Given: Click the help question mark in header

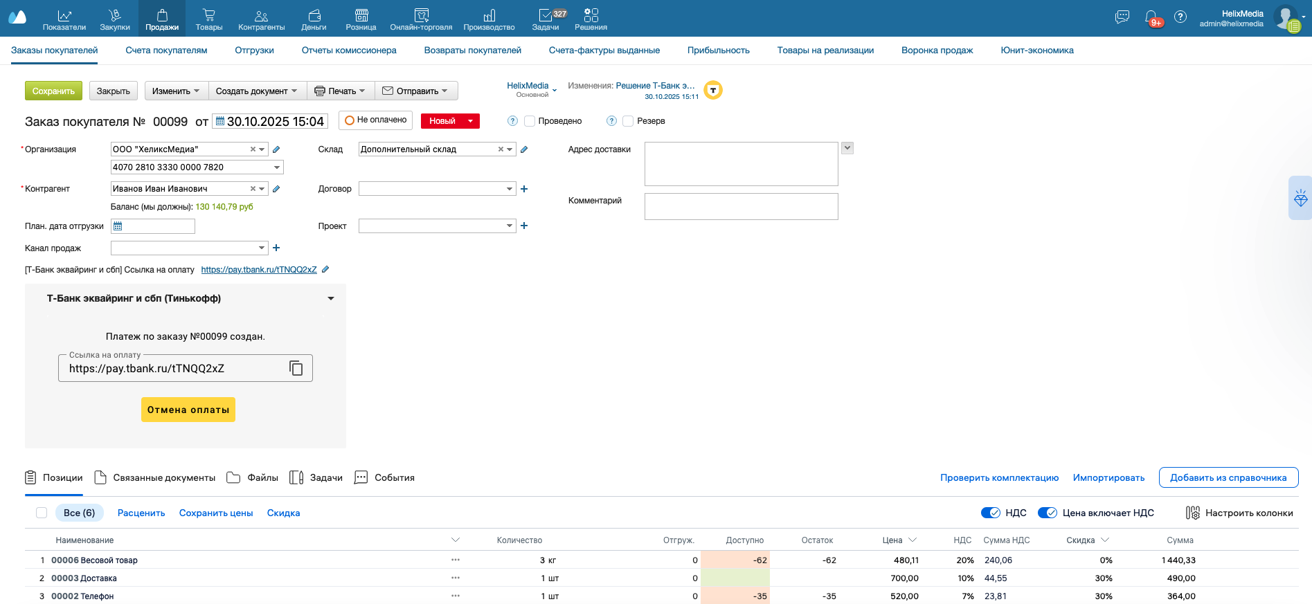Looking at the screenshot, I should coord(1180,17).
